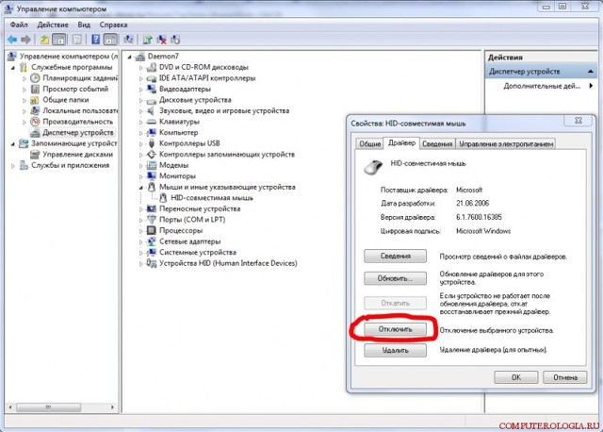Collapse the Мыши и иные указывающие устройства node

coord(140,188)
